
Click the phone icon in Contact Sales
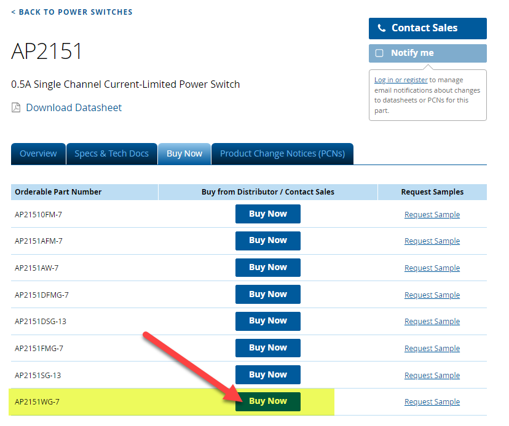pyautogui.click(x=382, y=28)
